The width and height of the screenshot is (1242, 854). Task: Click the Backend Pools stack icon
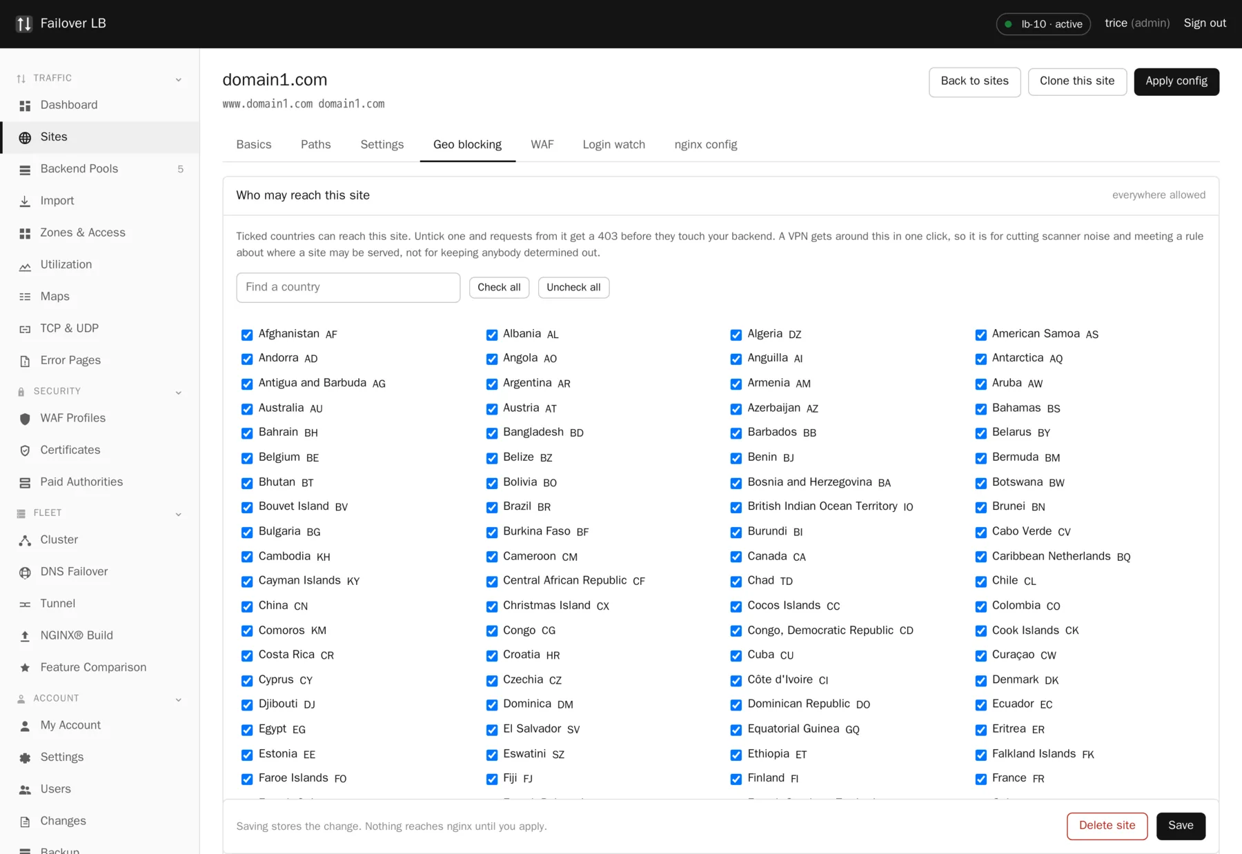click(x=25, y=170)
